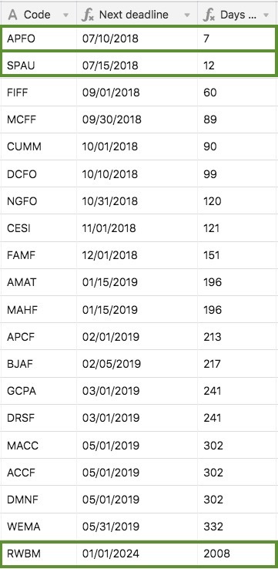This screenshot has height=569, width=278.
Task: Click the MCFF days cell showing 89
Action: tap(237, 120)
